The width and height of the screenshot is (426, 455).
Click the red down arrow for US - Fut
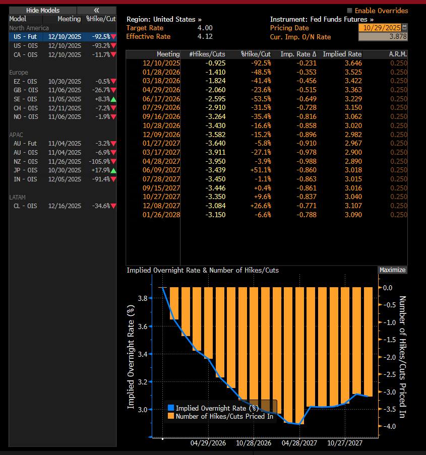pos(113,37)
